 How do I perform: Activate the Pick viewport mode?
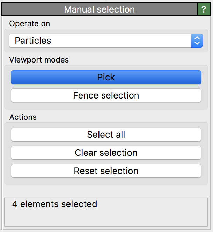106,77
